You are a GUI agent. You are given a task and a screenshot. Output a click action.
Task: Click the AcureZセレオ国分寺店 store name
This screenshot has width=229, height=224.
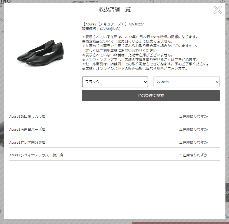pyautogui.click(x=27, y=142)
